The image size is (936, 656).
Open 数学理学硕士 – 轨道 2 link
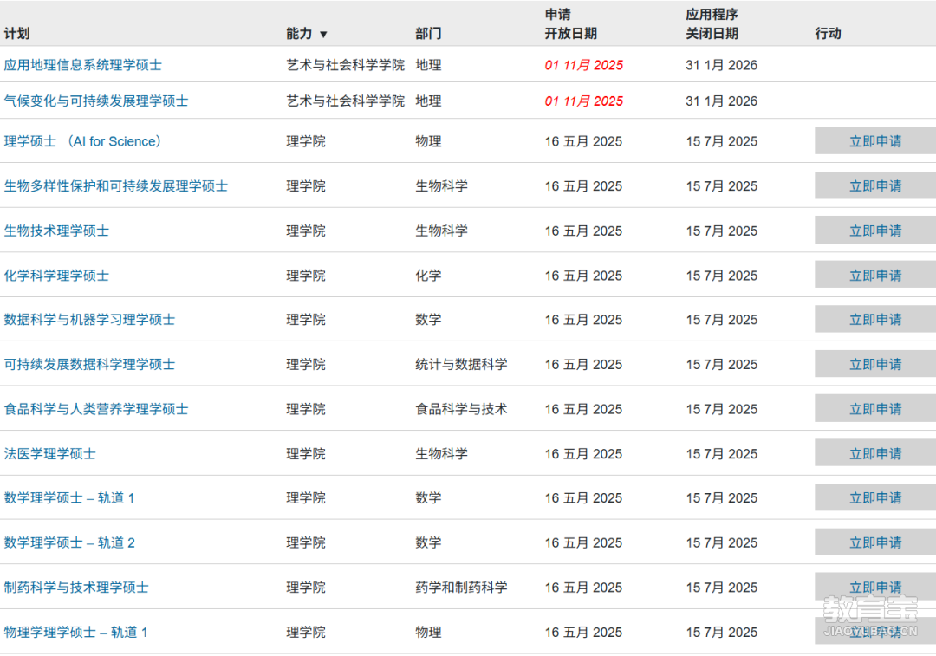click(x=69, y=543)
